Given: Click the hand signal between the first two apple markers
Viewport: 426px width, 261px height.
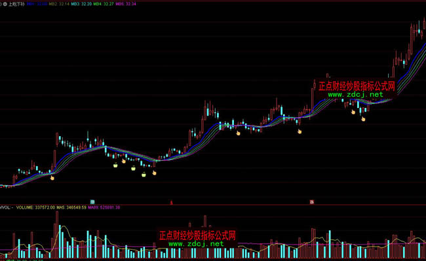Looking at the screenshot, I should click(124, 161).
